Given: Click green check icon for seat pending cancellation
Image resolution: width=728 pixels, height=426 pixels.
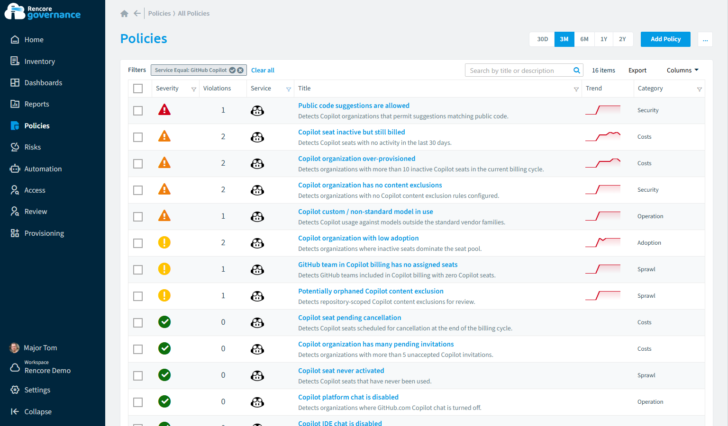Looking at the screenshot, I should tap(164, 322).
